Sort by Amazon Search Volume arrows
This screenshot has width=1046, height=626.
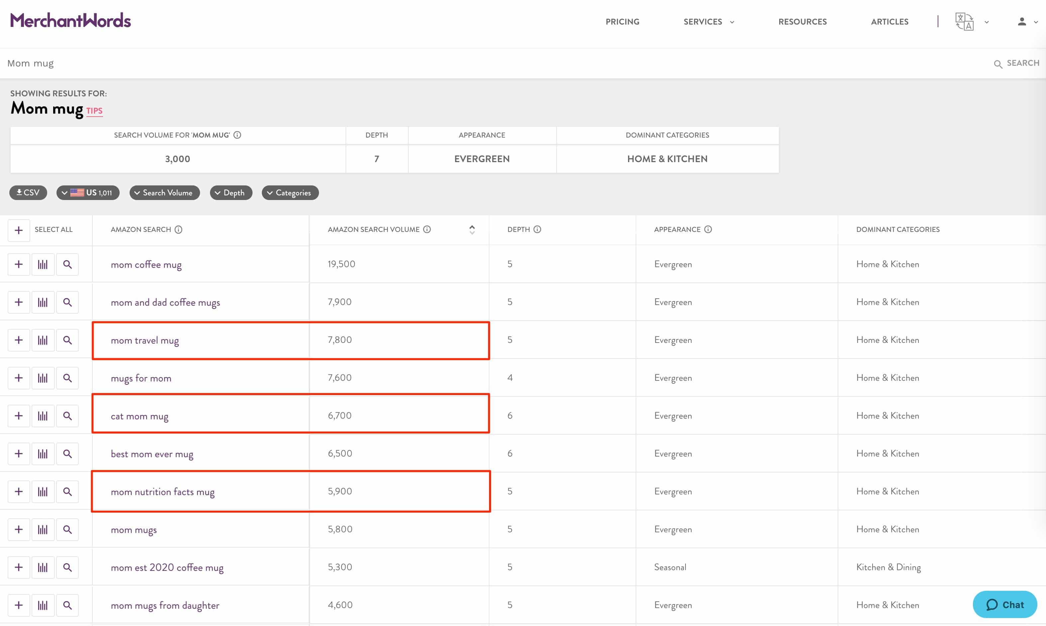[472, 230]
